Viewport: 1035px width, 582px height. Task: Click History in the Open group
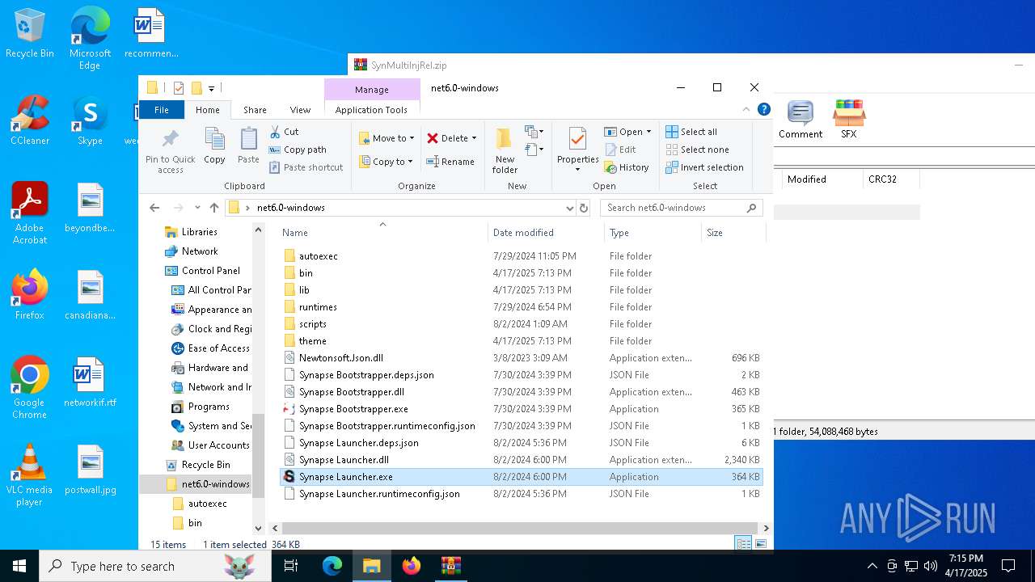(627, 167)
